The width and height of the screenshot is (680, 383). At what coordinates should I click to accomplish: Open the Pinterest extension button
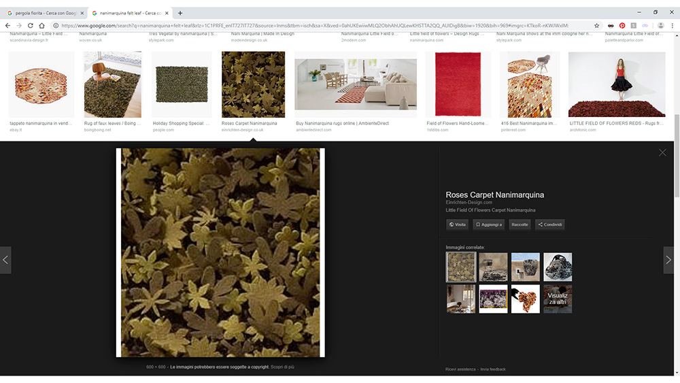(x=622, y=26)
